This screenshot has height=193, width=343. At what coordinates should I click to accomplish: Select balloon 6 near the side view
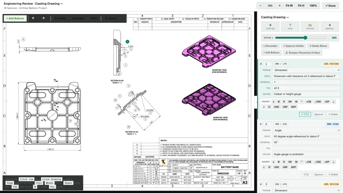[x=23, y=39]
